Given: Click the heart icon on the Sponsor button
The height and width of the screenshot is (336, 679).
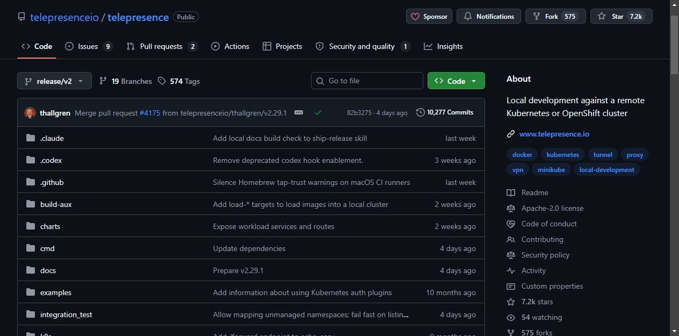Looking at the screenshot, I should point(415,17).
